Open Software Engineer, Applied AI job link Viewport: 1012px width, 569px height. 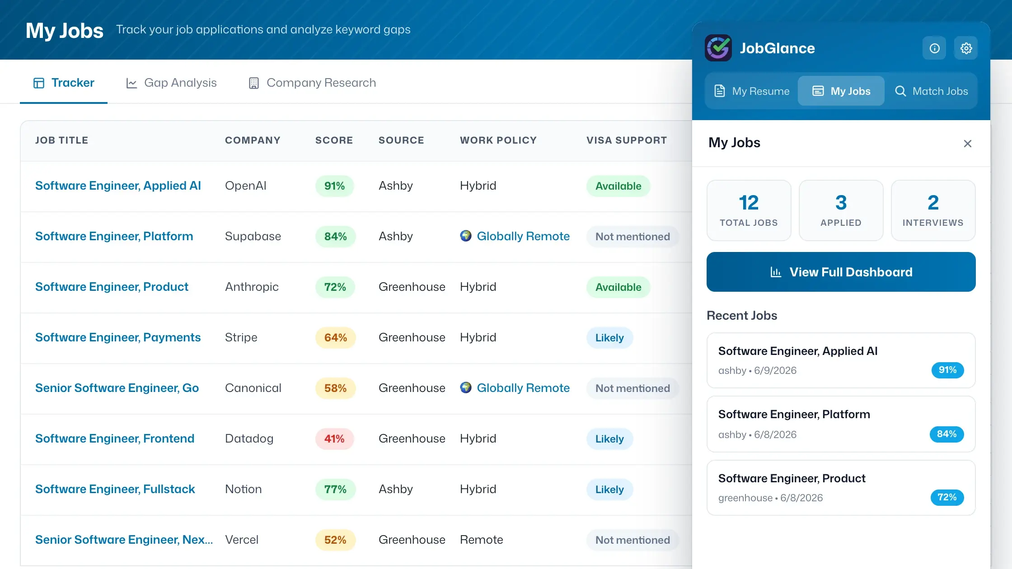[118, 186]
